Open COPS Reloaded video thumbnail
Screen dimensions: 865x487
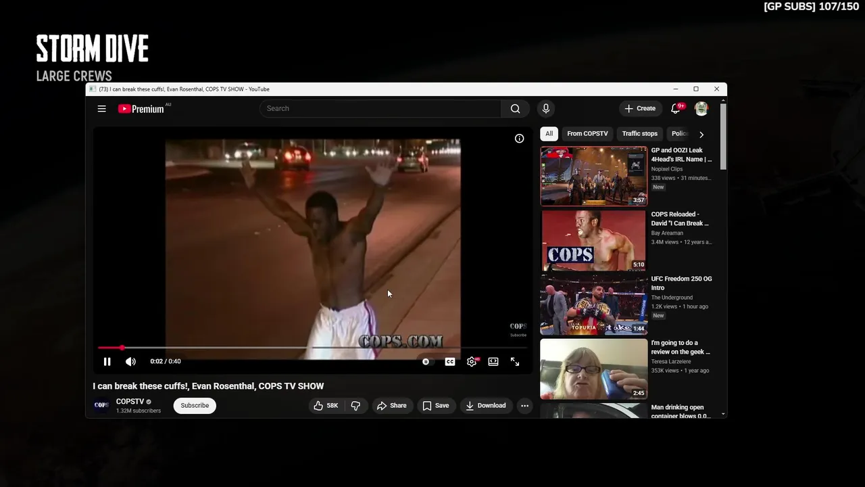coord(594,240)
